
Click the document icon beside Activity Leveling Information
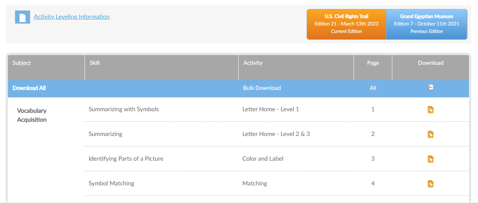23,17
